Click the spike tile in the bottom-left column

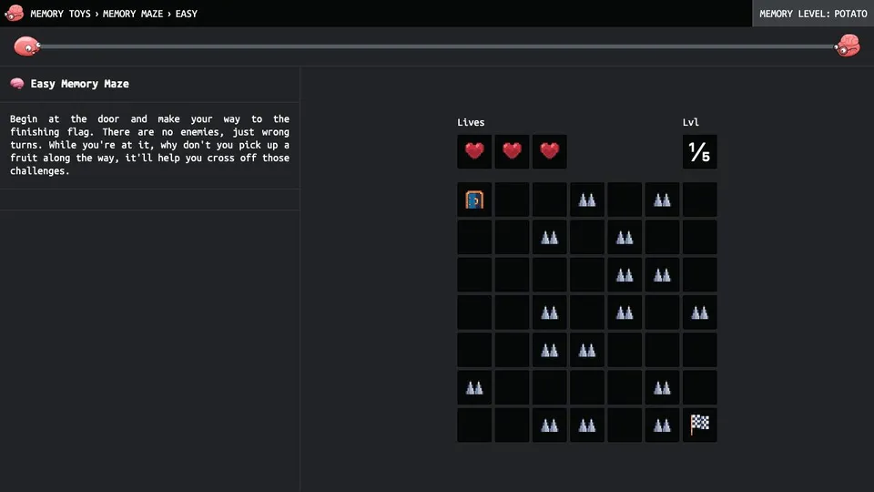click(474, 388)
